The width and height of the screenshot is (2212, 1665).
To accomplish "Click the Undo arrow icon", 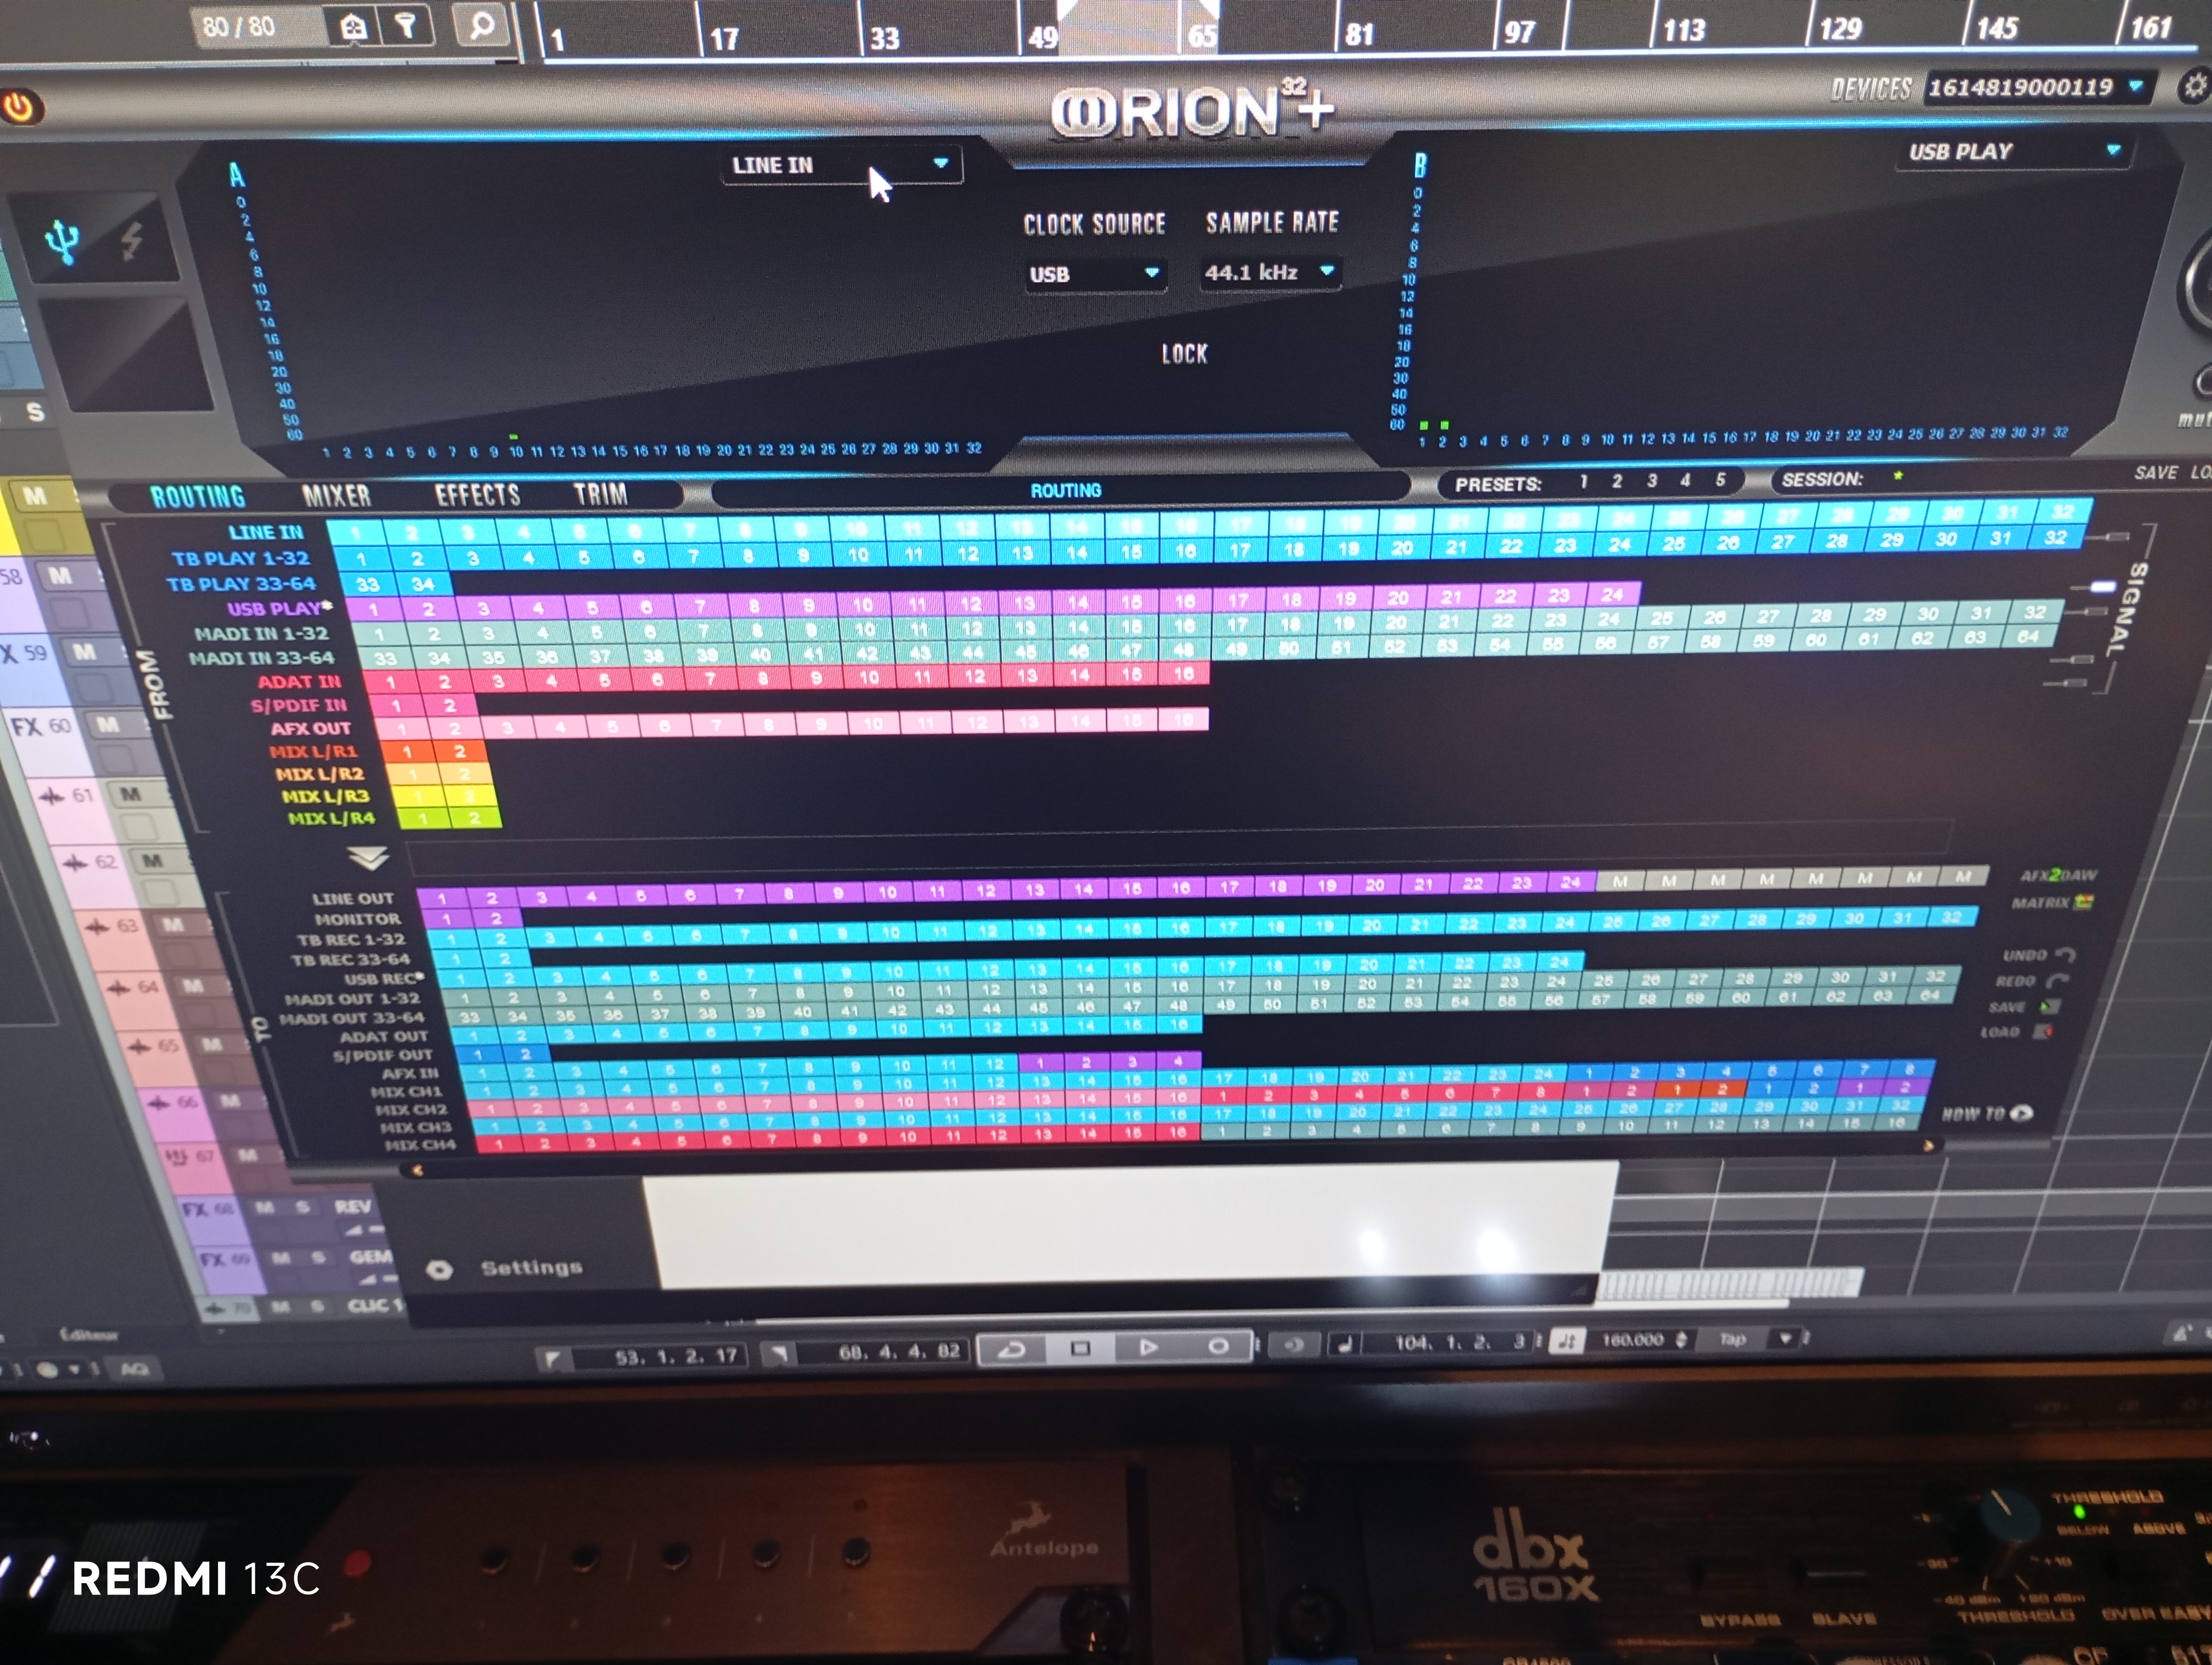I will [x=2066, y=954].
